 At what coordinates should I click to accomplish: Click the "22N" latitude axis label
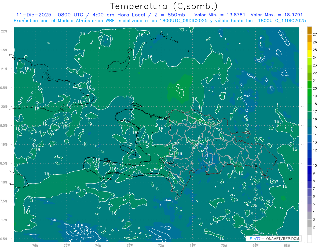pyautogui.click(x=4, y=31)
